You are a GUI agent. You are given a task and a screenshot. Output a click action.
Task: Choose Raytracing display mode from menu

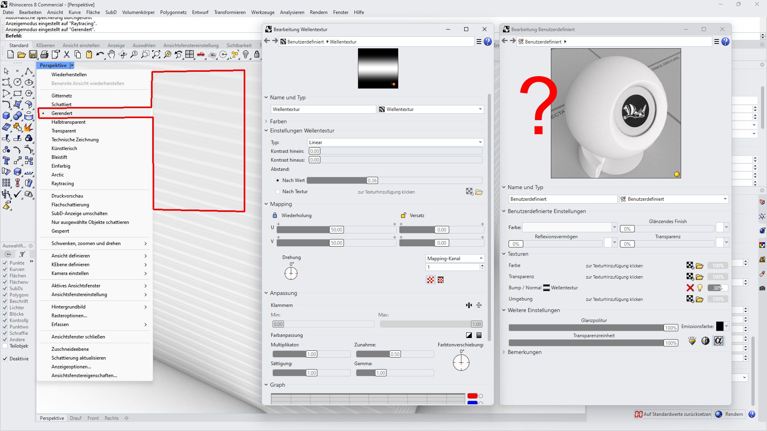click(x=63, y=184)
